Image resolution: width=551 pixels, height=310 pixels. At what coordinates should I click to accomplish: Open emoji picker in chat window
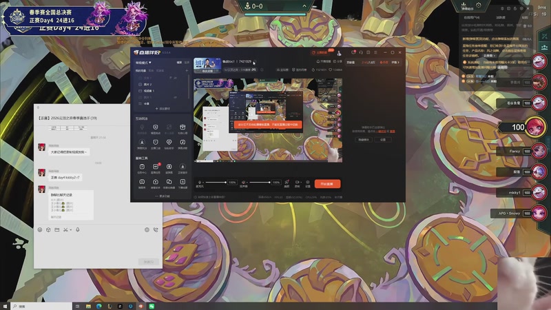(40, 230)
